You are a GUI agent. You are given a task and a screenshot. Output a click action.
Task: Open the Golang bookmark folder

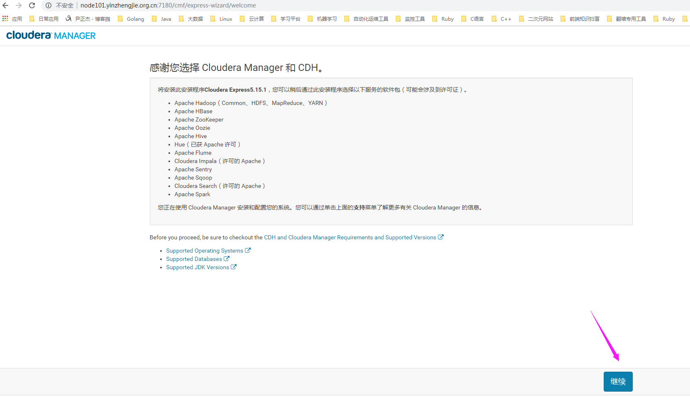pos(131,19)
